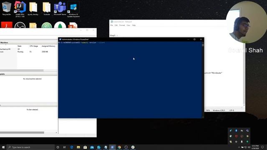Click UTF-8 in Notepad status bar
267x150 pixels.
coord(232,110)
